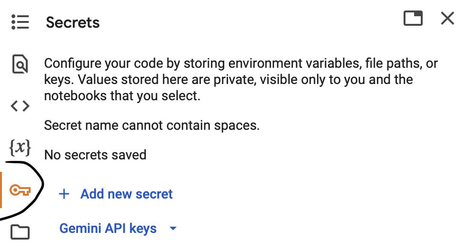
Task: Open the Table of contents sidebar icon
Action: (20, 22)
